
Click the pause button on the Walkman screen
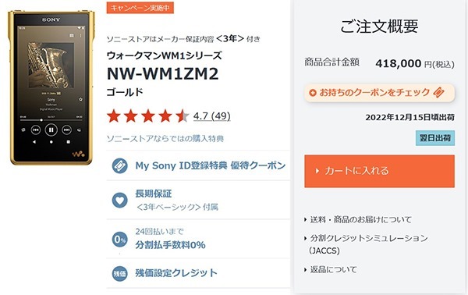click(x=51, y=130)
